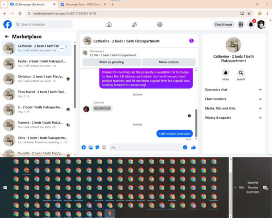The image size is (272, 218).
Task: Open the clock and date in taskbar
Action: coord(252,187)
